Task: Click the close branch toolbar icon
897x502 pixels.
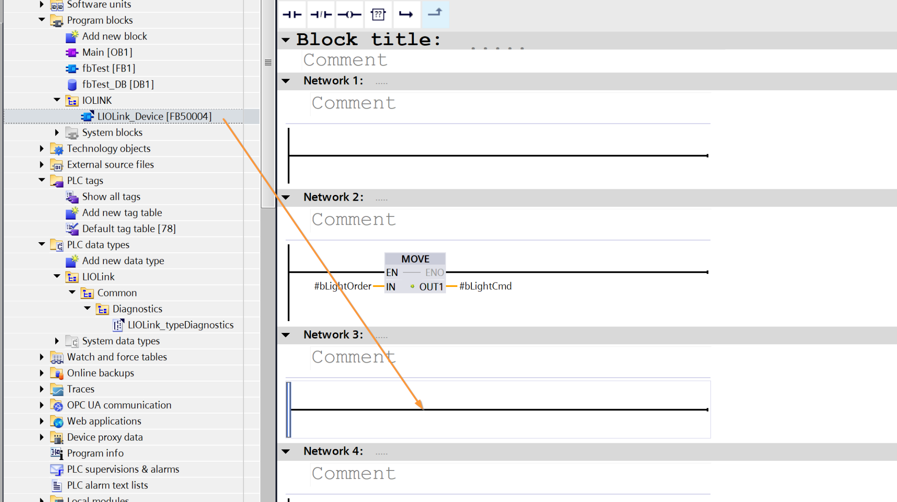Action: click(x=435, y=14)
